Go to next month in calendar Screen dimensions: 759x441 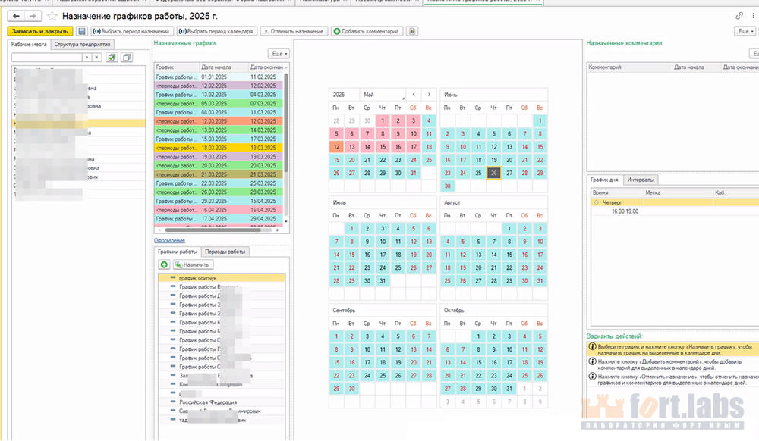coord(430,95)
